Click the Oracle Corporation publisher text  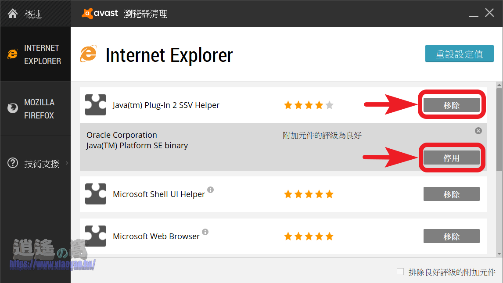pos(122,135)
